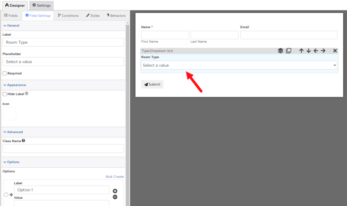This screenshot has width=347, height=206.
Task: Click the Option 1 move handle icon
Action: 11,195
